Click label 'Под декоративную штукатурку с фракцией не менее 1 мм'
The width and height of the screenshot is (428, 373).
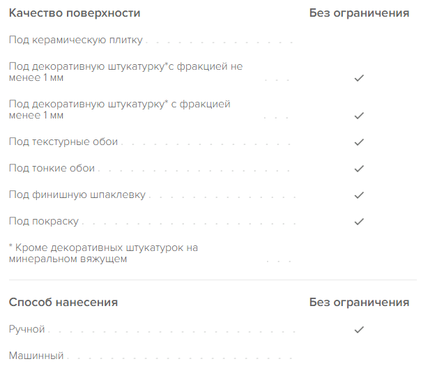(125, 72)
